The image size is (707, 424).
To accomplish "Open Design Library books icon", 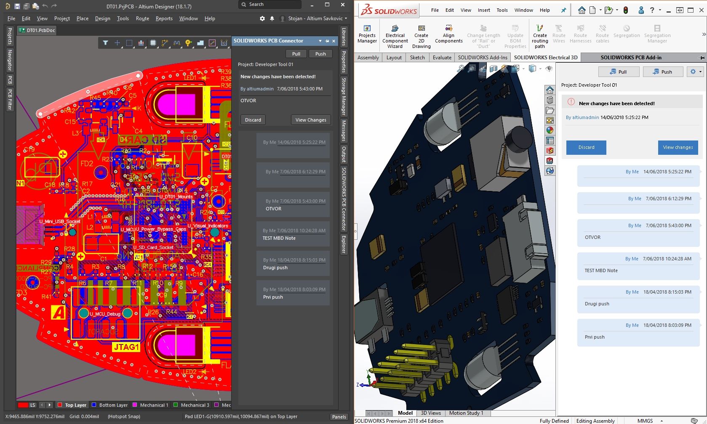I will 550,100.
